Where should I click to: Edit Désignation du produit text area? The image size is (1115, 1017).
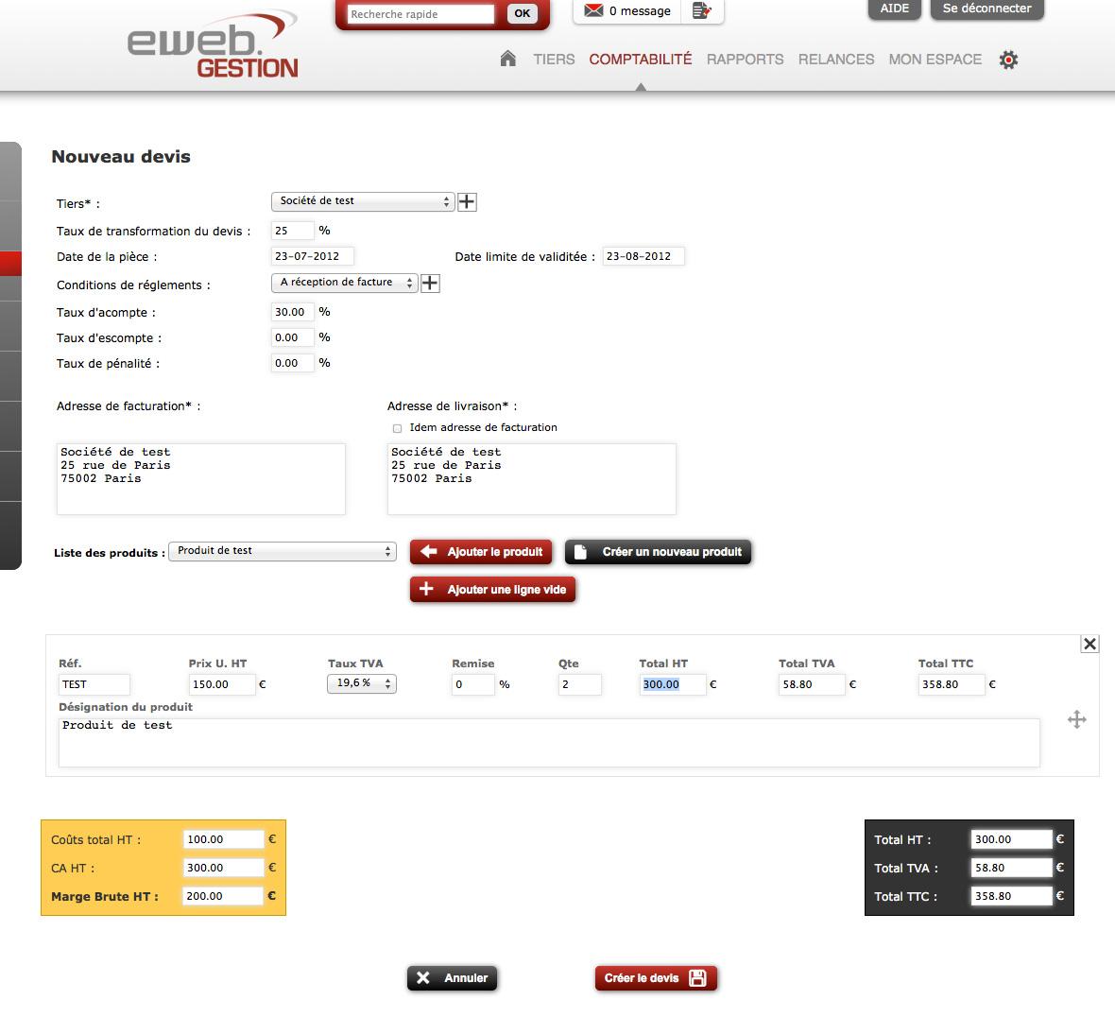click(x=549, y=743)
